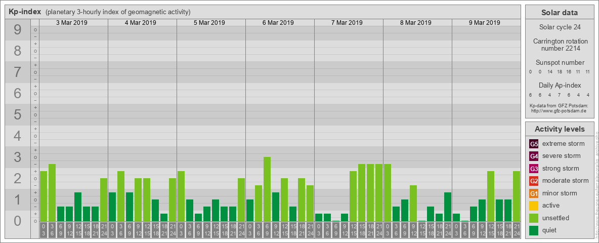Click the 9 Mar 2019 bar for hours 21-24
Image resolution: width=599 pixels, height=243 pixels.
(516, 196)
